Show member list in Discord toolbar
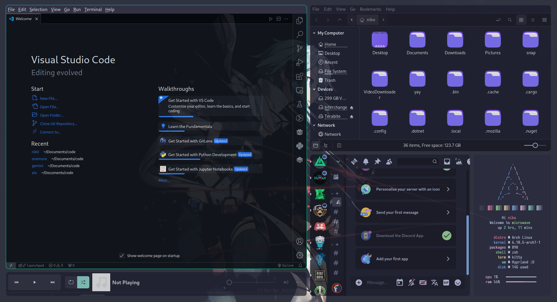Screen dimensions: 557x302 tap(389, 162)
